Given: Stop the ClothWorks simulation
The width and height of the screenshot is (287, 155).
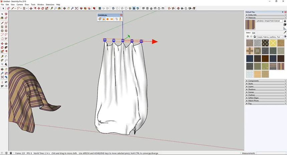Looking at the screenshot, I should 107,19.
